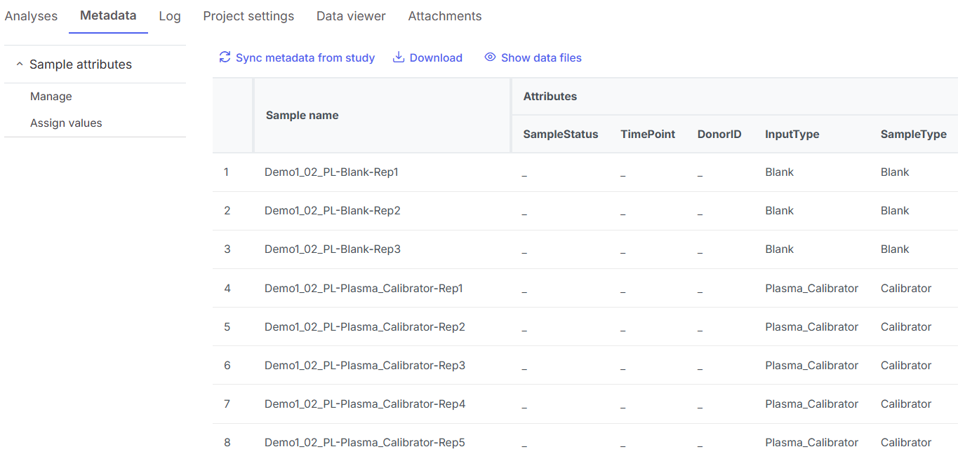Viewport: 965px width, 461px height.
Task: Open the Analyses tab
Action: 31,16
